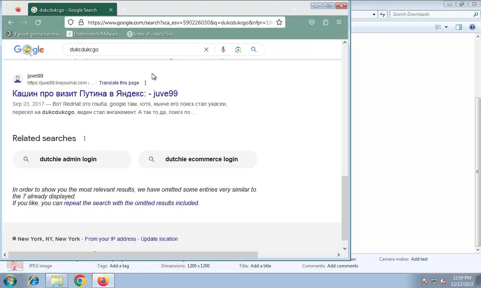View site info via padlock icon

click(81, 22)
